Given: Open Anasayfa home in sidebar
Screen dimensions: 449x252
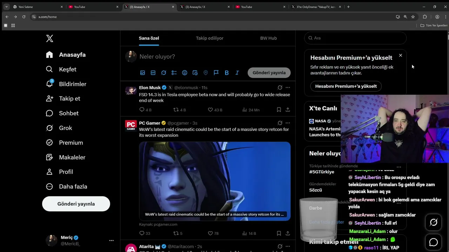Looking at the screenshot, I should 66,55.
